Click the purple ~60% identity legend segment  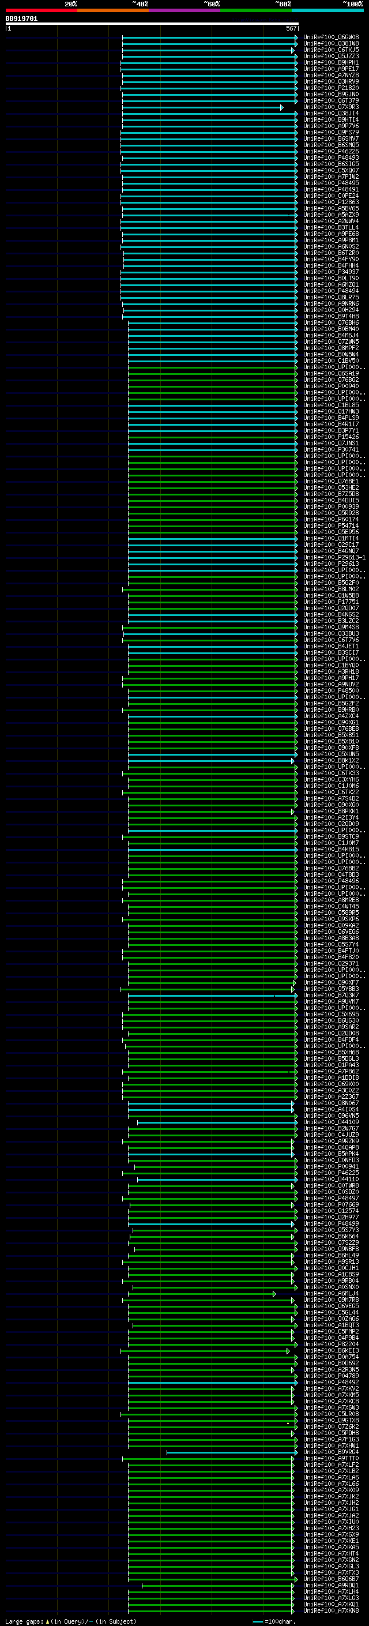click(x=185, y=10)
